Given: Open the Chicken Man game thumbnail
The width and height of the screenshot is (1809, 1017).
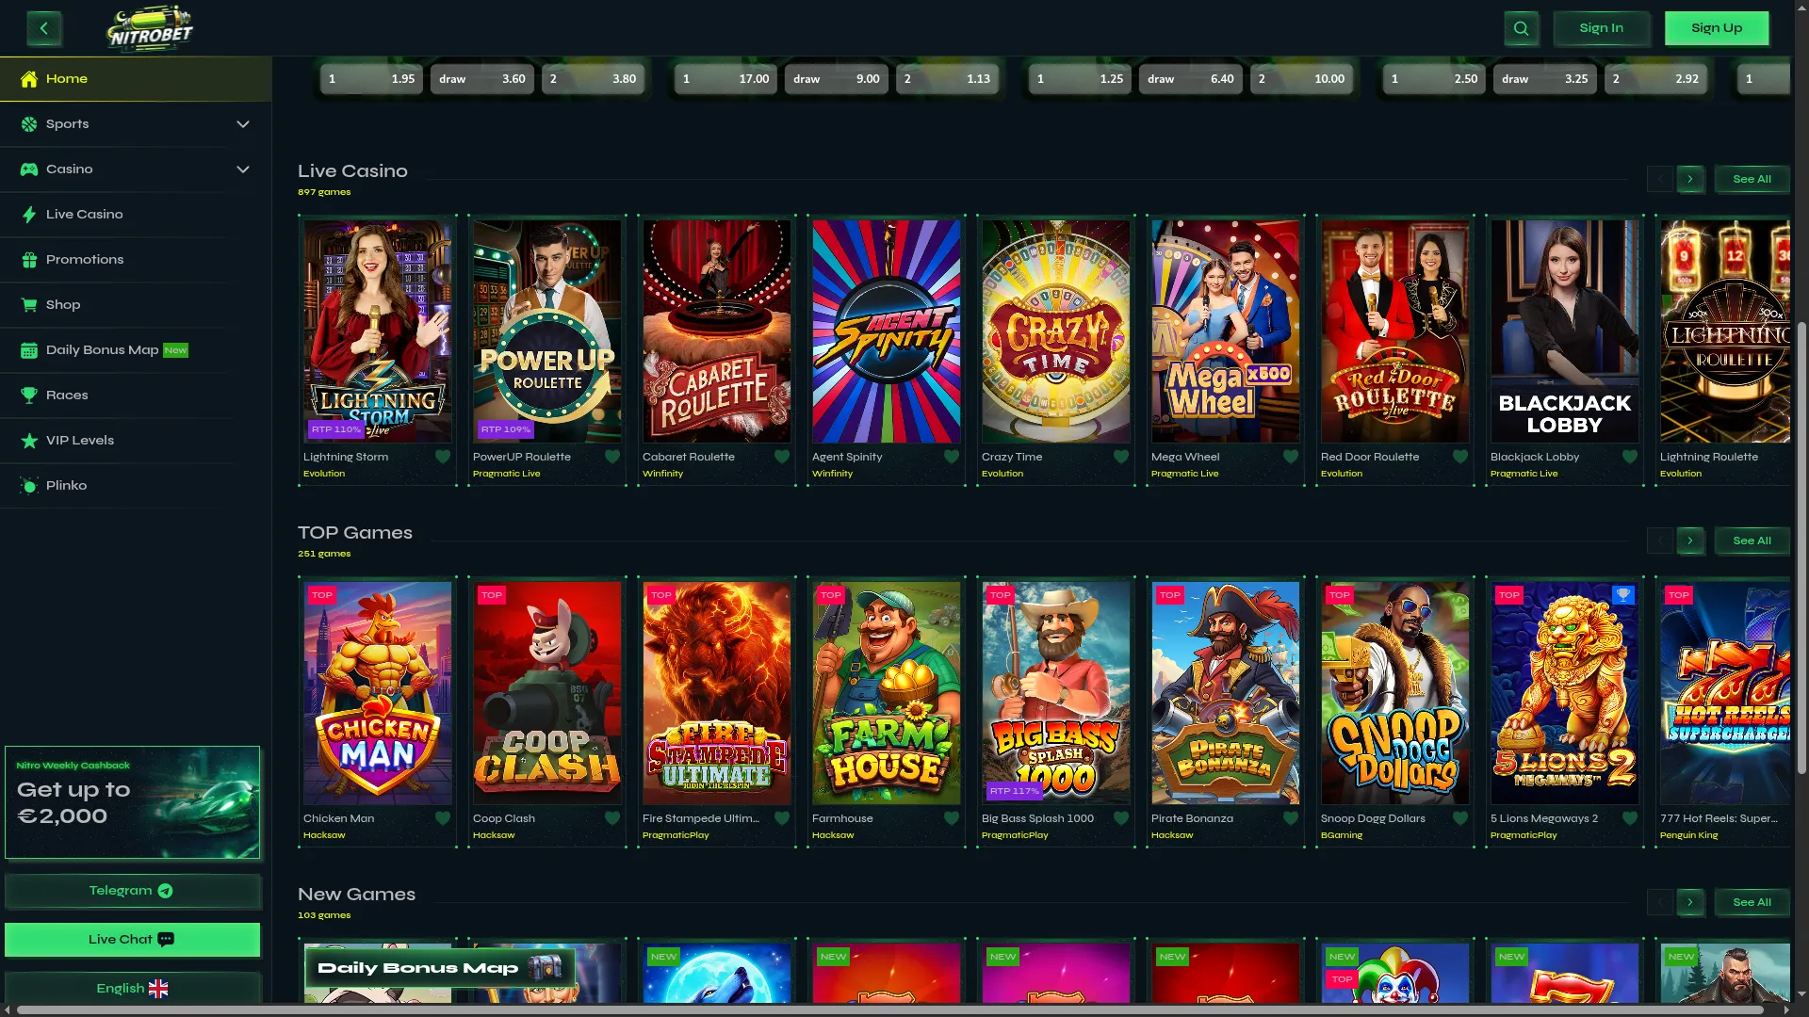Looking at the screenshot, I should pyautogui.click(x=377, y=693).
